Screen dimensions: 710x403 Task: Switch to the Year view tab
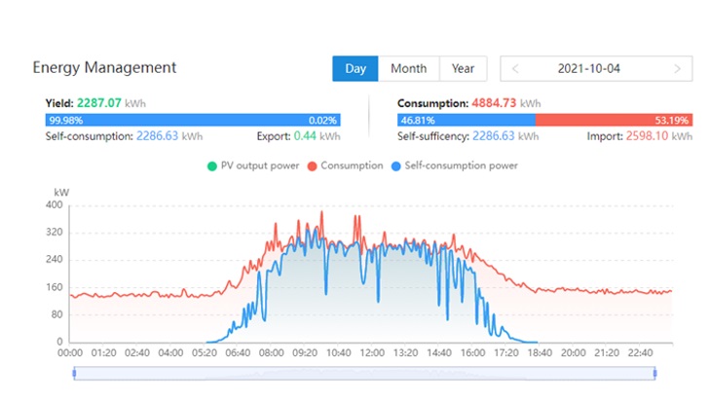click(x=463, y=69)
